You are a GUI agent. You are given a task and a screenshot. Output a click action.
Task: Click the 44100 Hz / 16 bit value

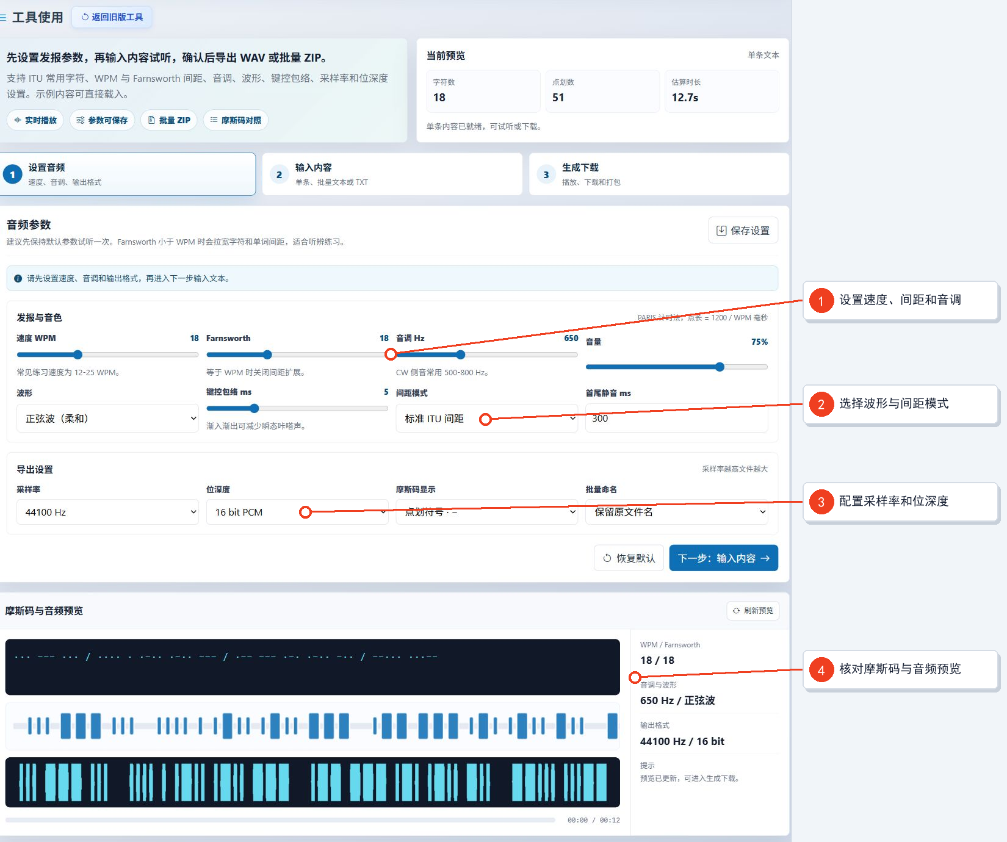coord(682,741)
